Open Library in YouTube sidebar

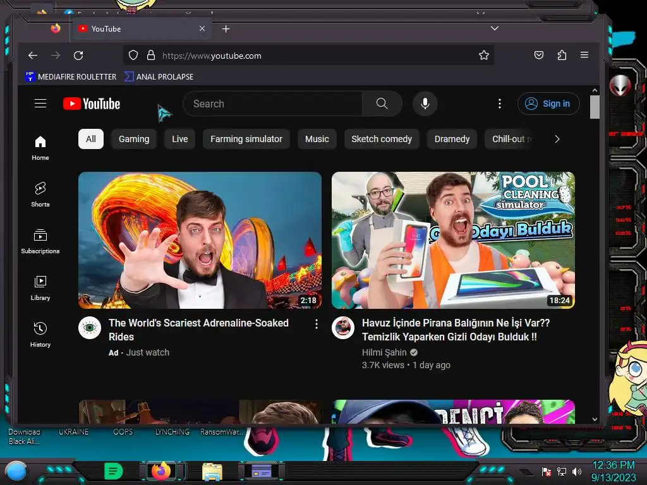pos(40,288)
